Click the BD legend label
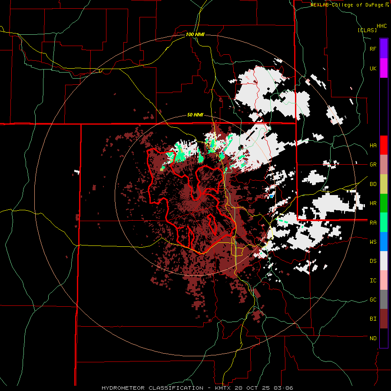 373,184
